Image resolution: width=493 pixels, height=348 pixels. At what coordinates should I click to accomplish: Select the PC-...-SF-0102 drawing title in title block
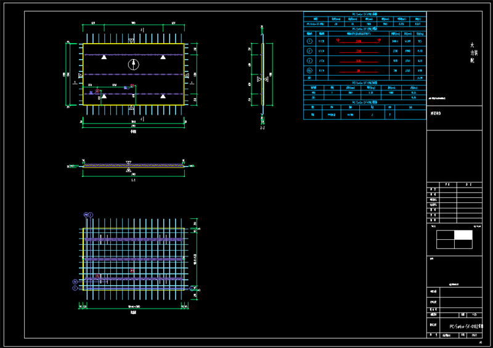pos(466,326)
